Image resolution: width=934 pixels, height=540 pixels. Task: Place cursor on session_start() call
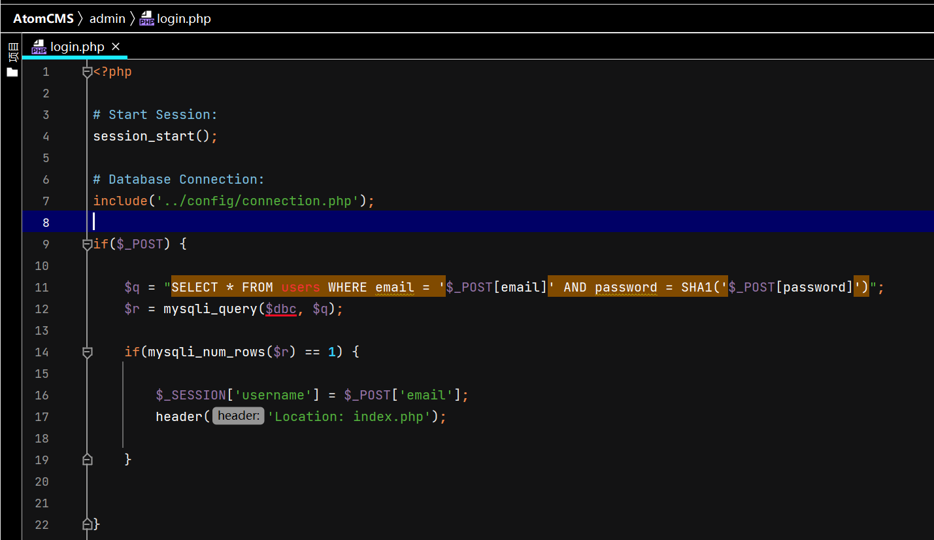click(x=151, y=137)
